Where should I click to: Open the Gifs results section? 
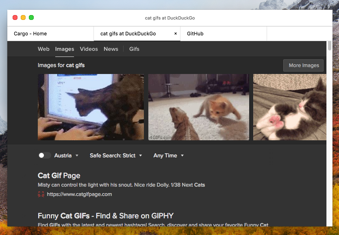click(134, 49)
